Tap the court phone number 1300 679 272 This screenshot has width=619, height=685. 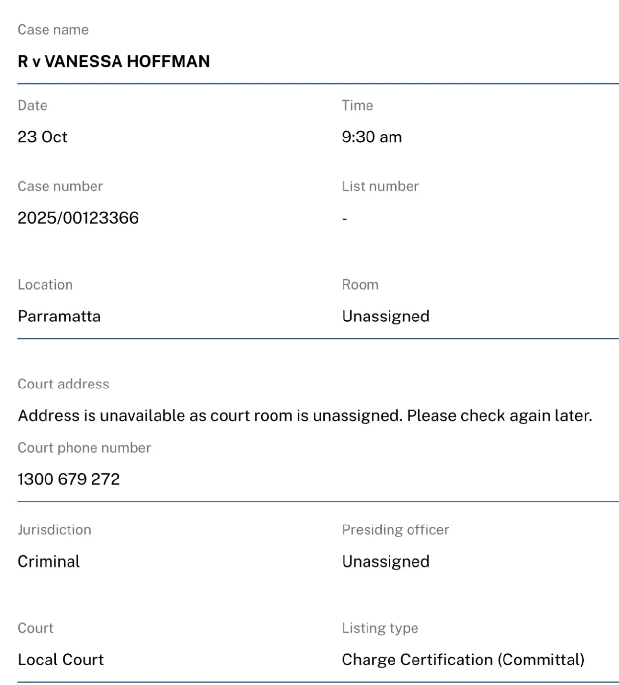[69, 479]
